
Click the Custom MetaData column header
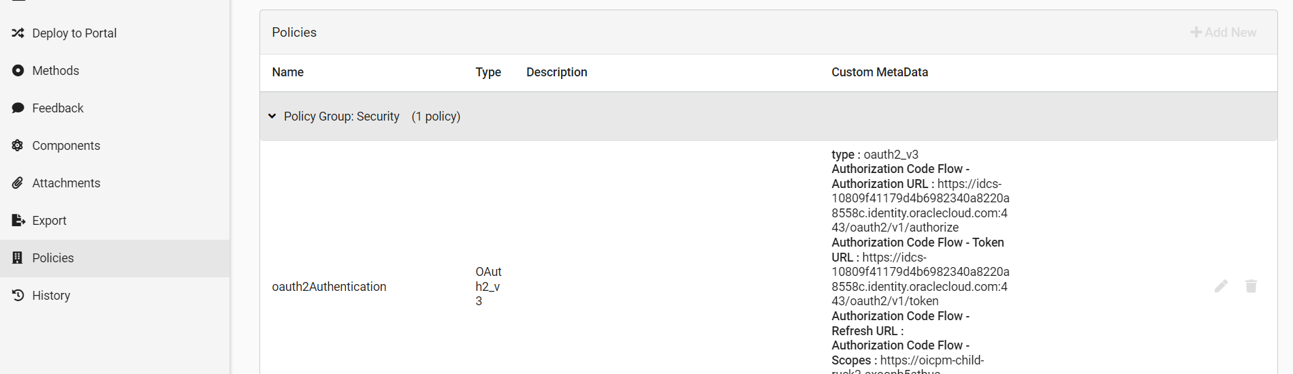point(880,72)
